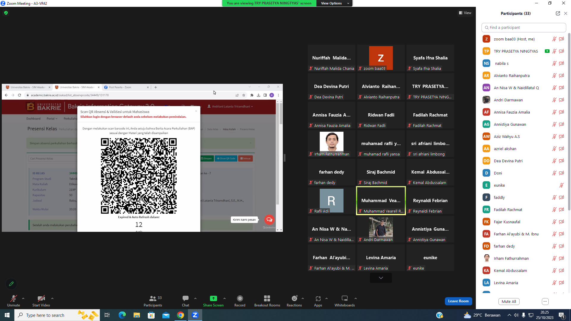The width and height of the screenshot is (571, 321).
Task: Expand audio options next to Unmute
Action: coord(23,298)
